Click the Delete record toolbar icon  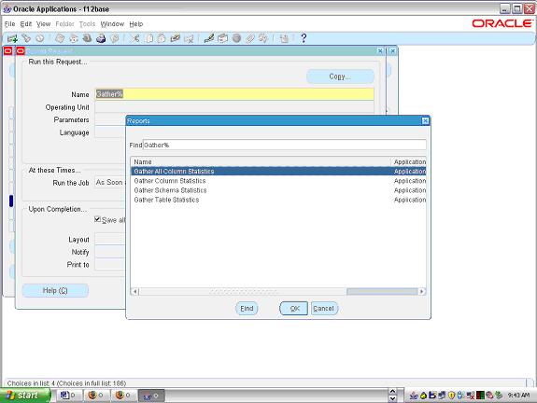(189, 38)
